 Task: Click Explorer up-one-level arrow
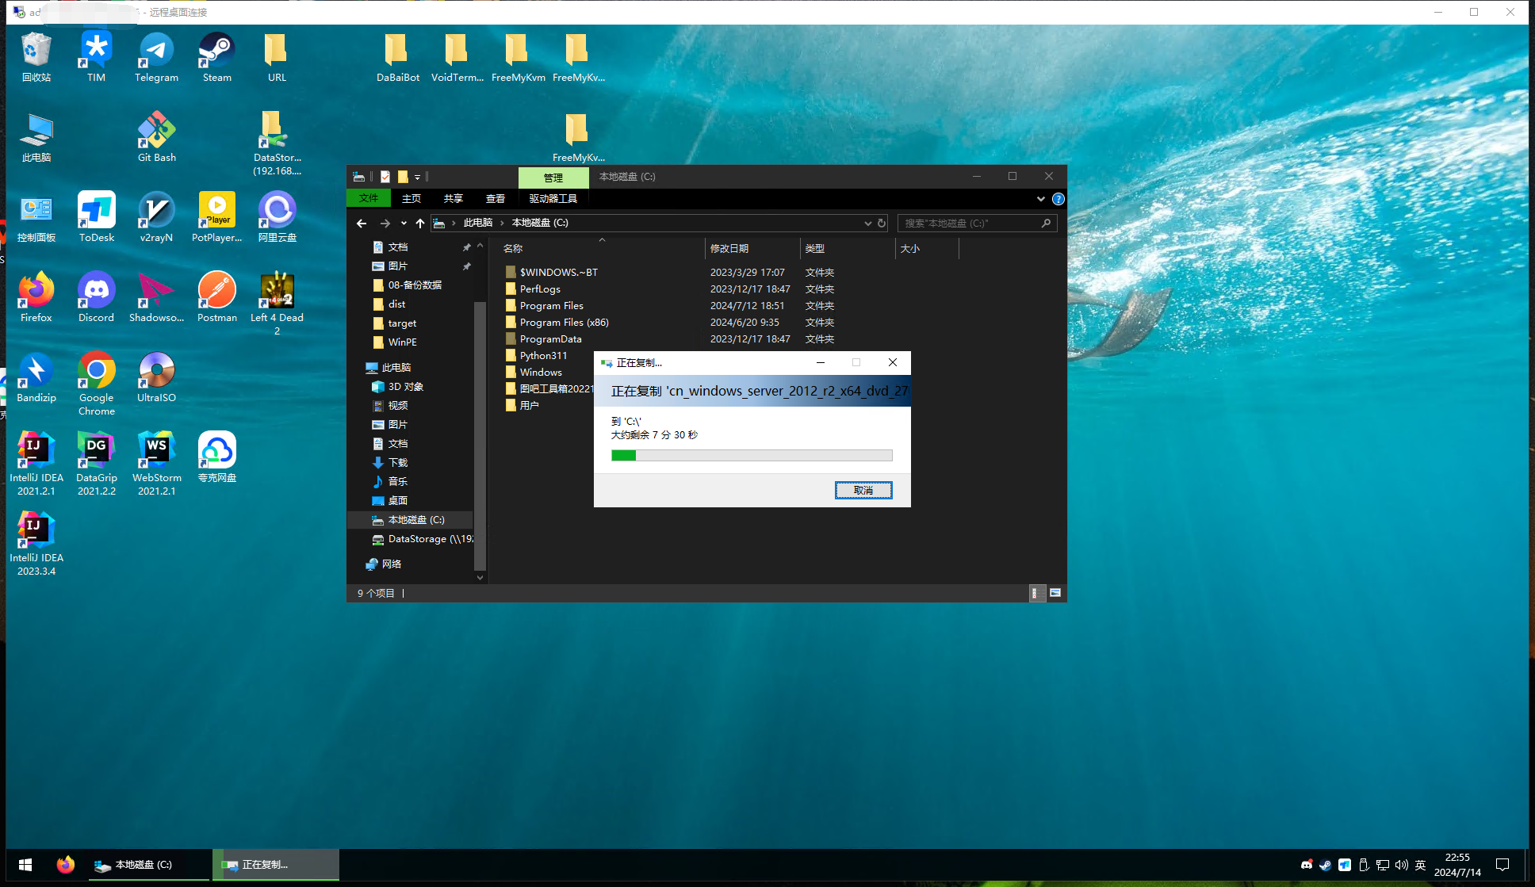pyautogui.click(x=420, y=224)
